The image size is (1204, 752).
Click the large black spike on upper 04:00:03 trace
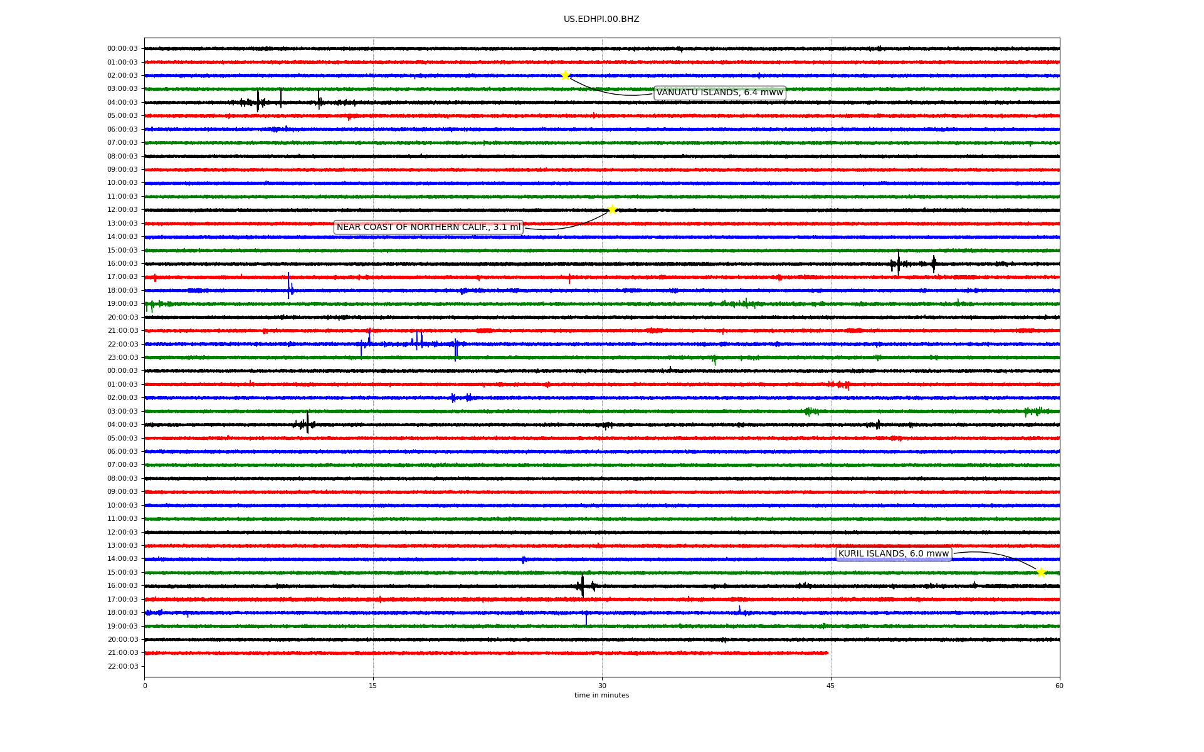(258, 100)
